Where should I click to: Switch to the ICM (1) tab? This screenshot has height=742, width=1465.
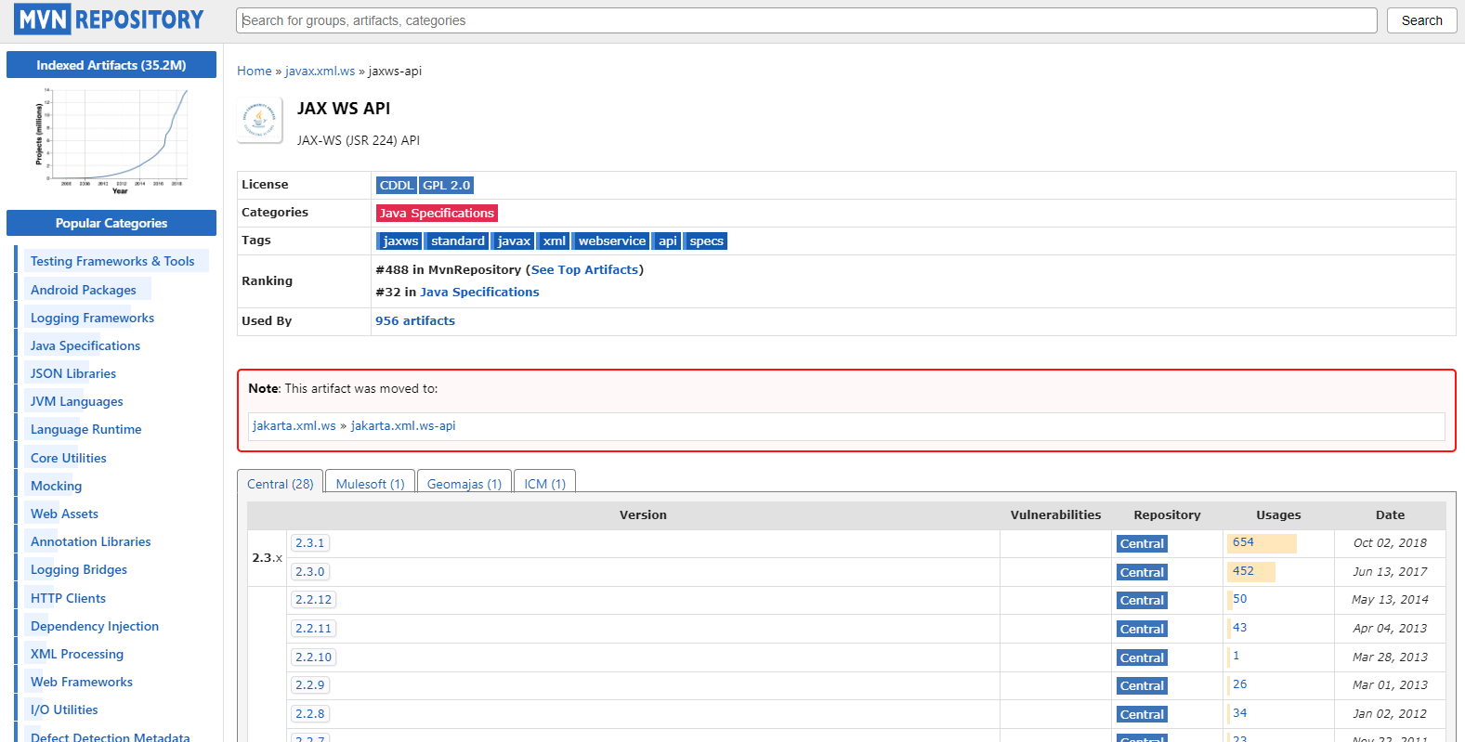(x=545, y=484)
